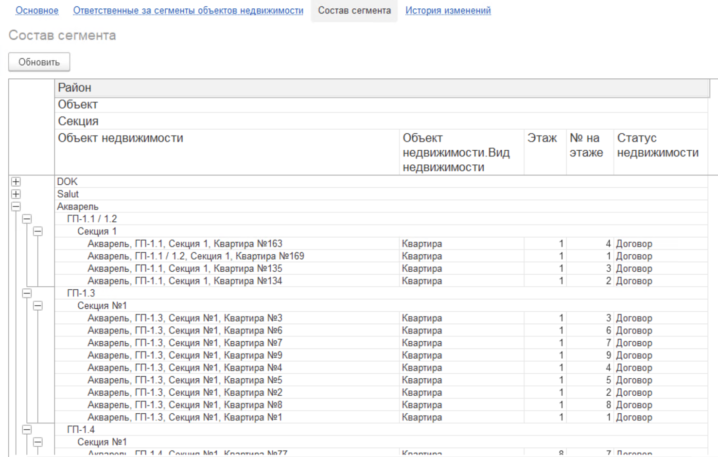Collapse the ГП-1.1 / 1.2 object group
Viewport: 718px width, 457px height.
click(27, 219)
